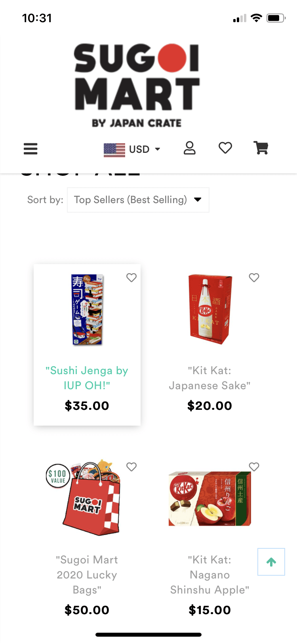This screenshot has height=643, width=297.
Task: Tap the Kit Kat Sake box image
Action: [209, 310]
